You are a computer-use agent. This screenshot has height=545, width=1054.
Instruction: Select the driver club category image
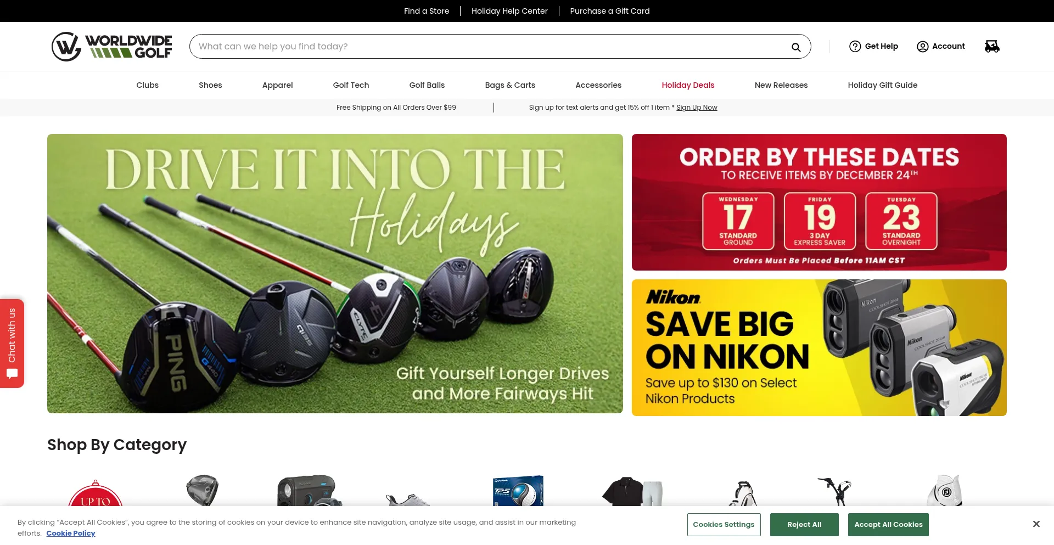coord(203,490)
